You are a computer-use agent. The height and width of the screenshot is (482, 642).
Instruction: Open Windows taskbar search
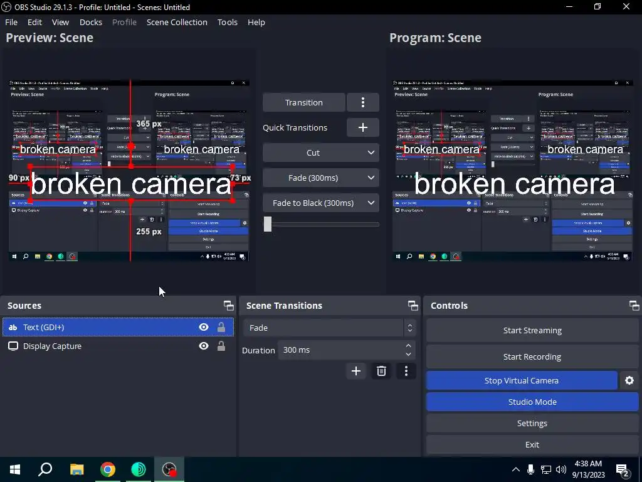[x=45, y=469]
